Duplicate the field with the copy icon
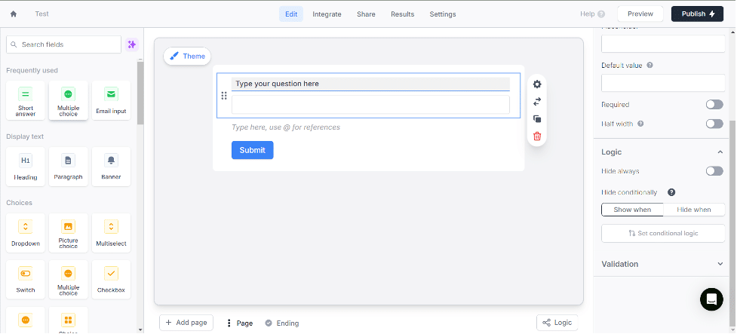 coord(537,119)
